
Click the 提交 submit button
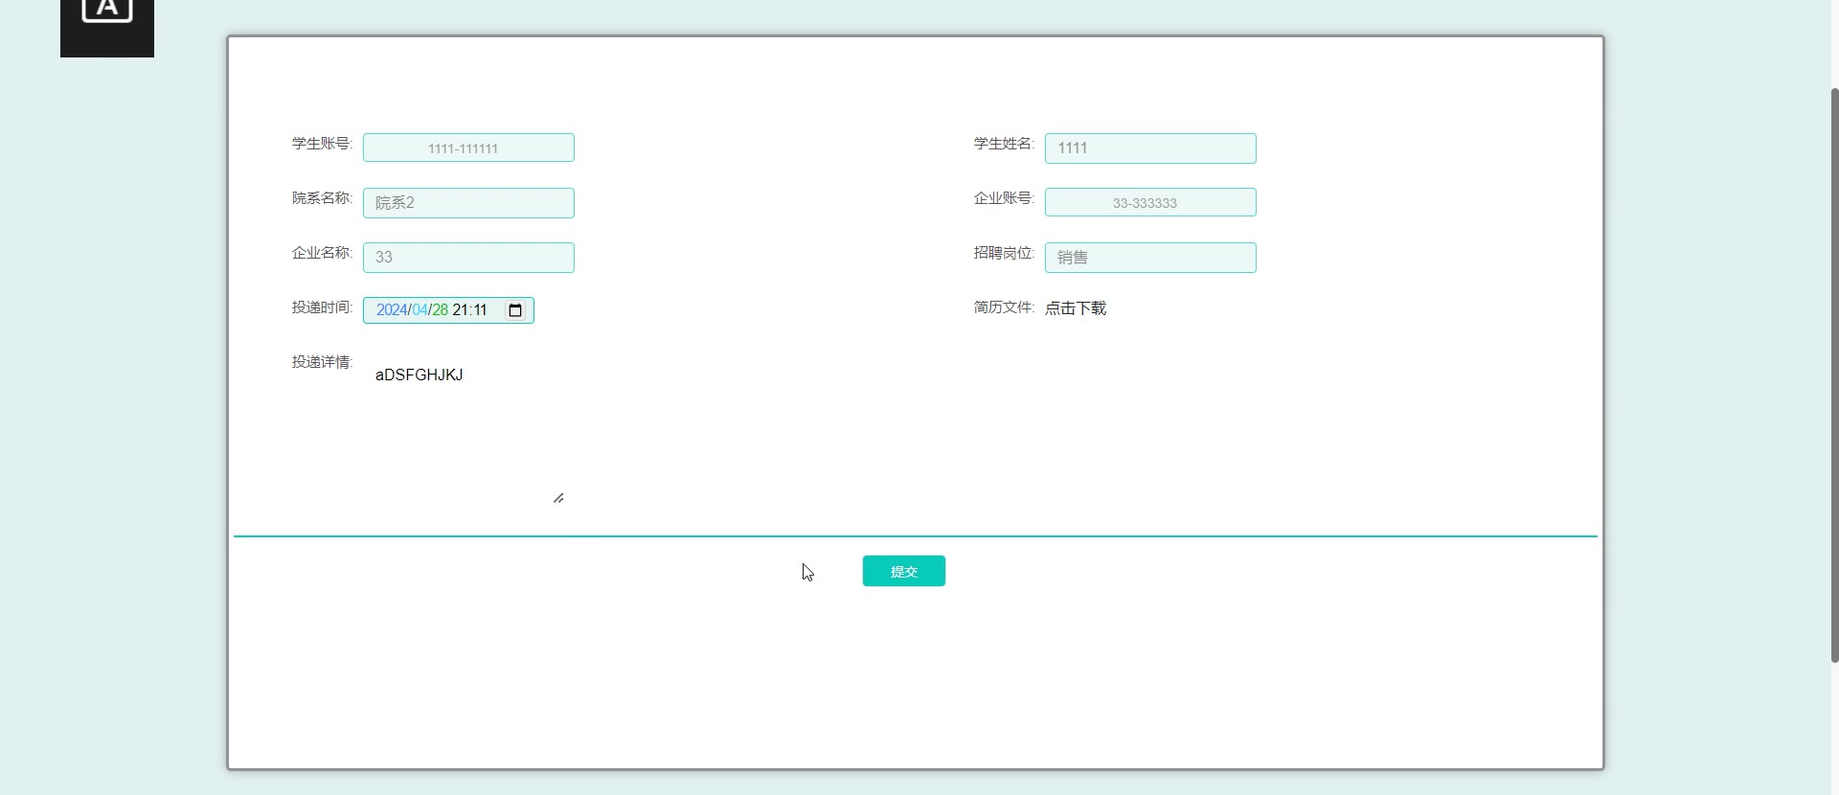pos(903,571)
